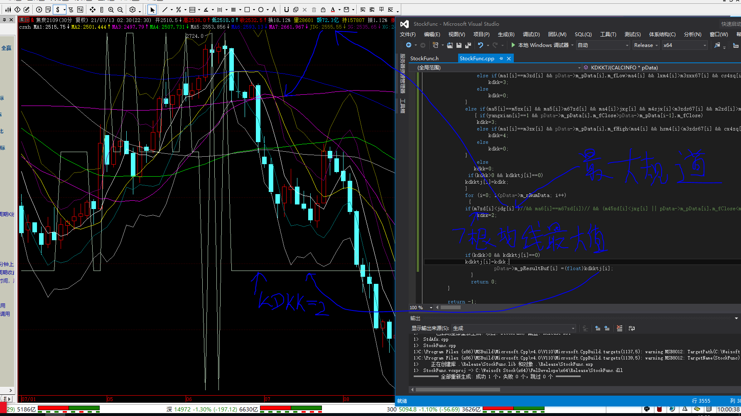Click the 反 reverse position button
This screenshot has height=416, width=741.
390,10
